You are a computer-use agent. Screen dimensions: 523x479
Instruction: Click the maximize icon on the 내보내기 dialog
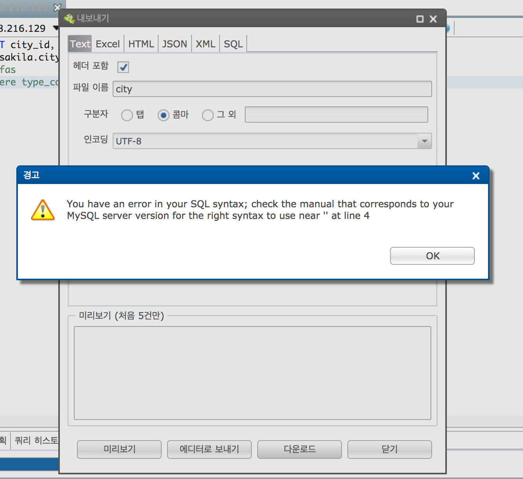(x=420, y=19)
